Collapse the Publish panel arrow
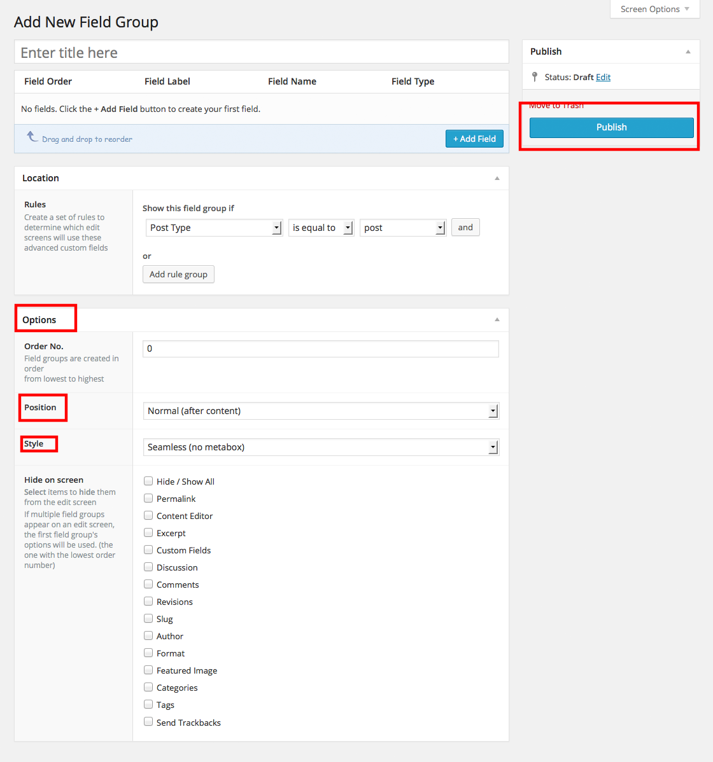The height and width of the screenshot is (762, 713). coord(688,52)
